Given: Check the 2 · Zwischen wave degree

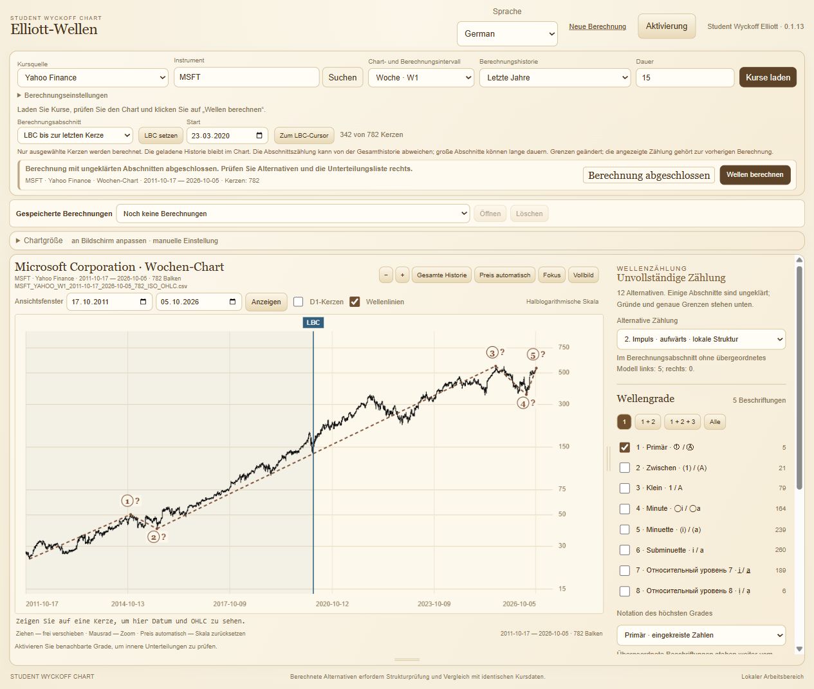Looking at the screenshot, I should point(624,468).
